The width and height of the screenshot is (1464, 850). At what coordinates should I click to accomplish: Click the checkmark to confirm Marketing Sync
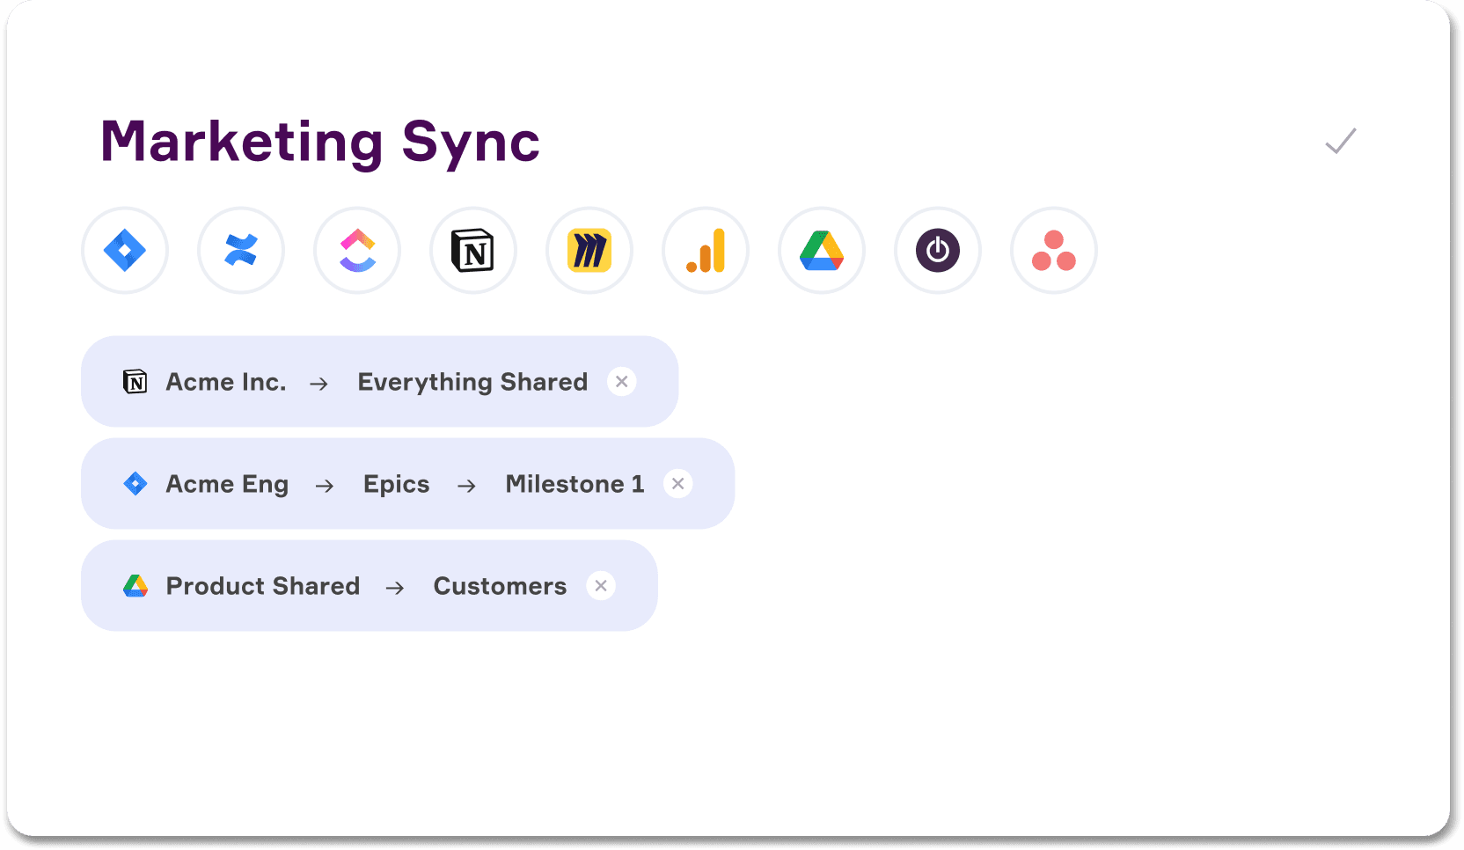tap(1341, 141)
